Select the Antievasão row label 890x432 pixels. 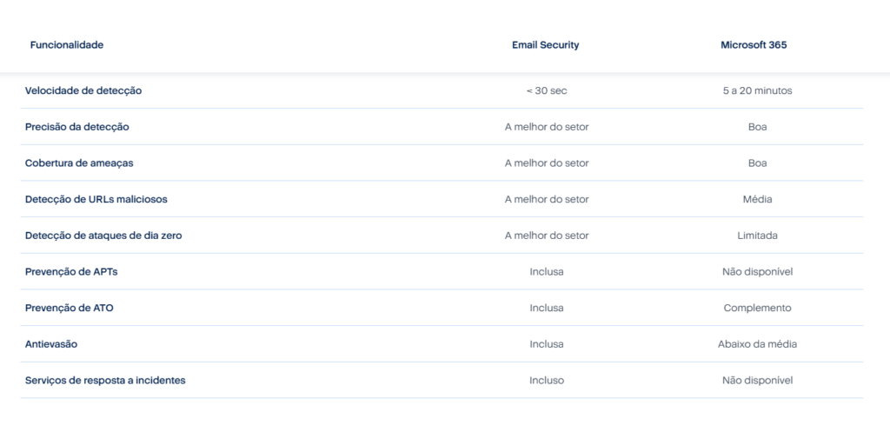[x=51, y=344]
